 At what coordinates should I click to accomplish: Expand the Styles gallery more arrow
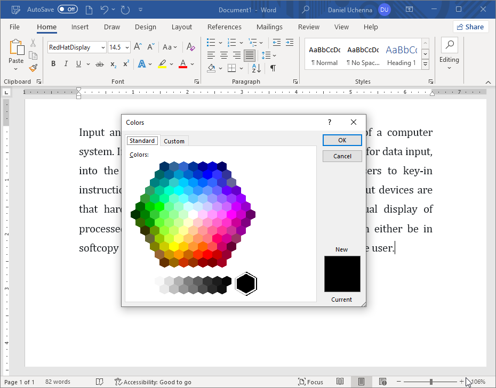coord(425,64)
